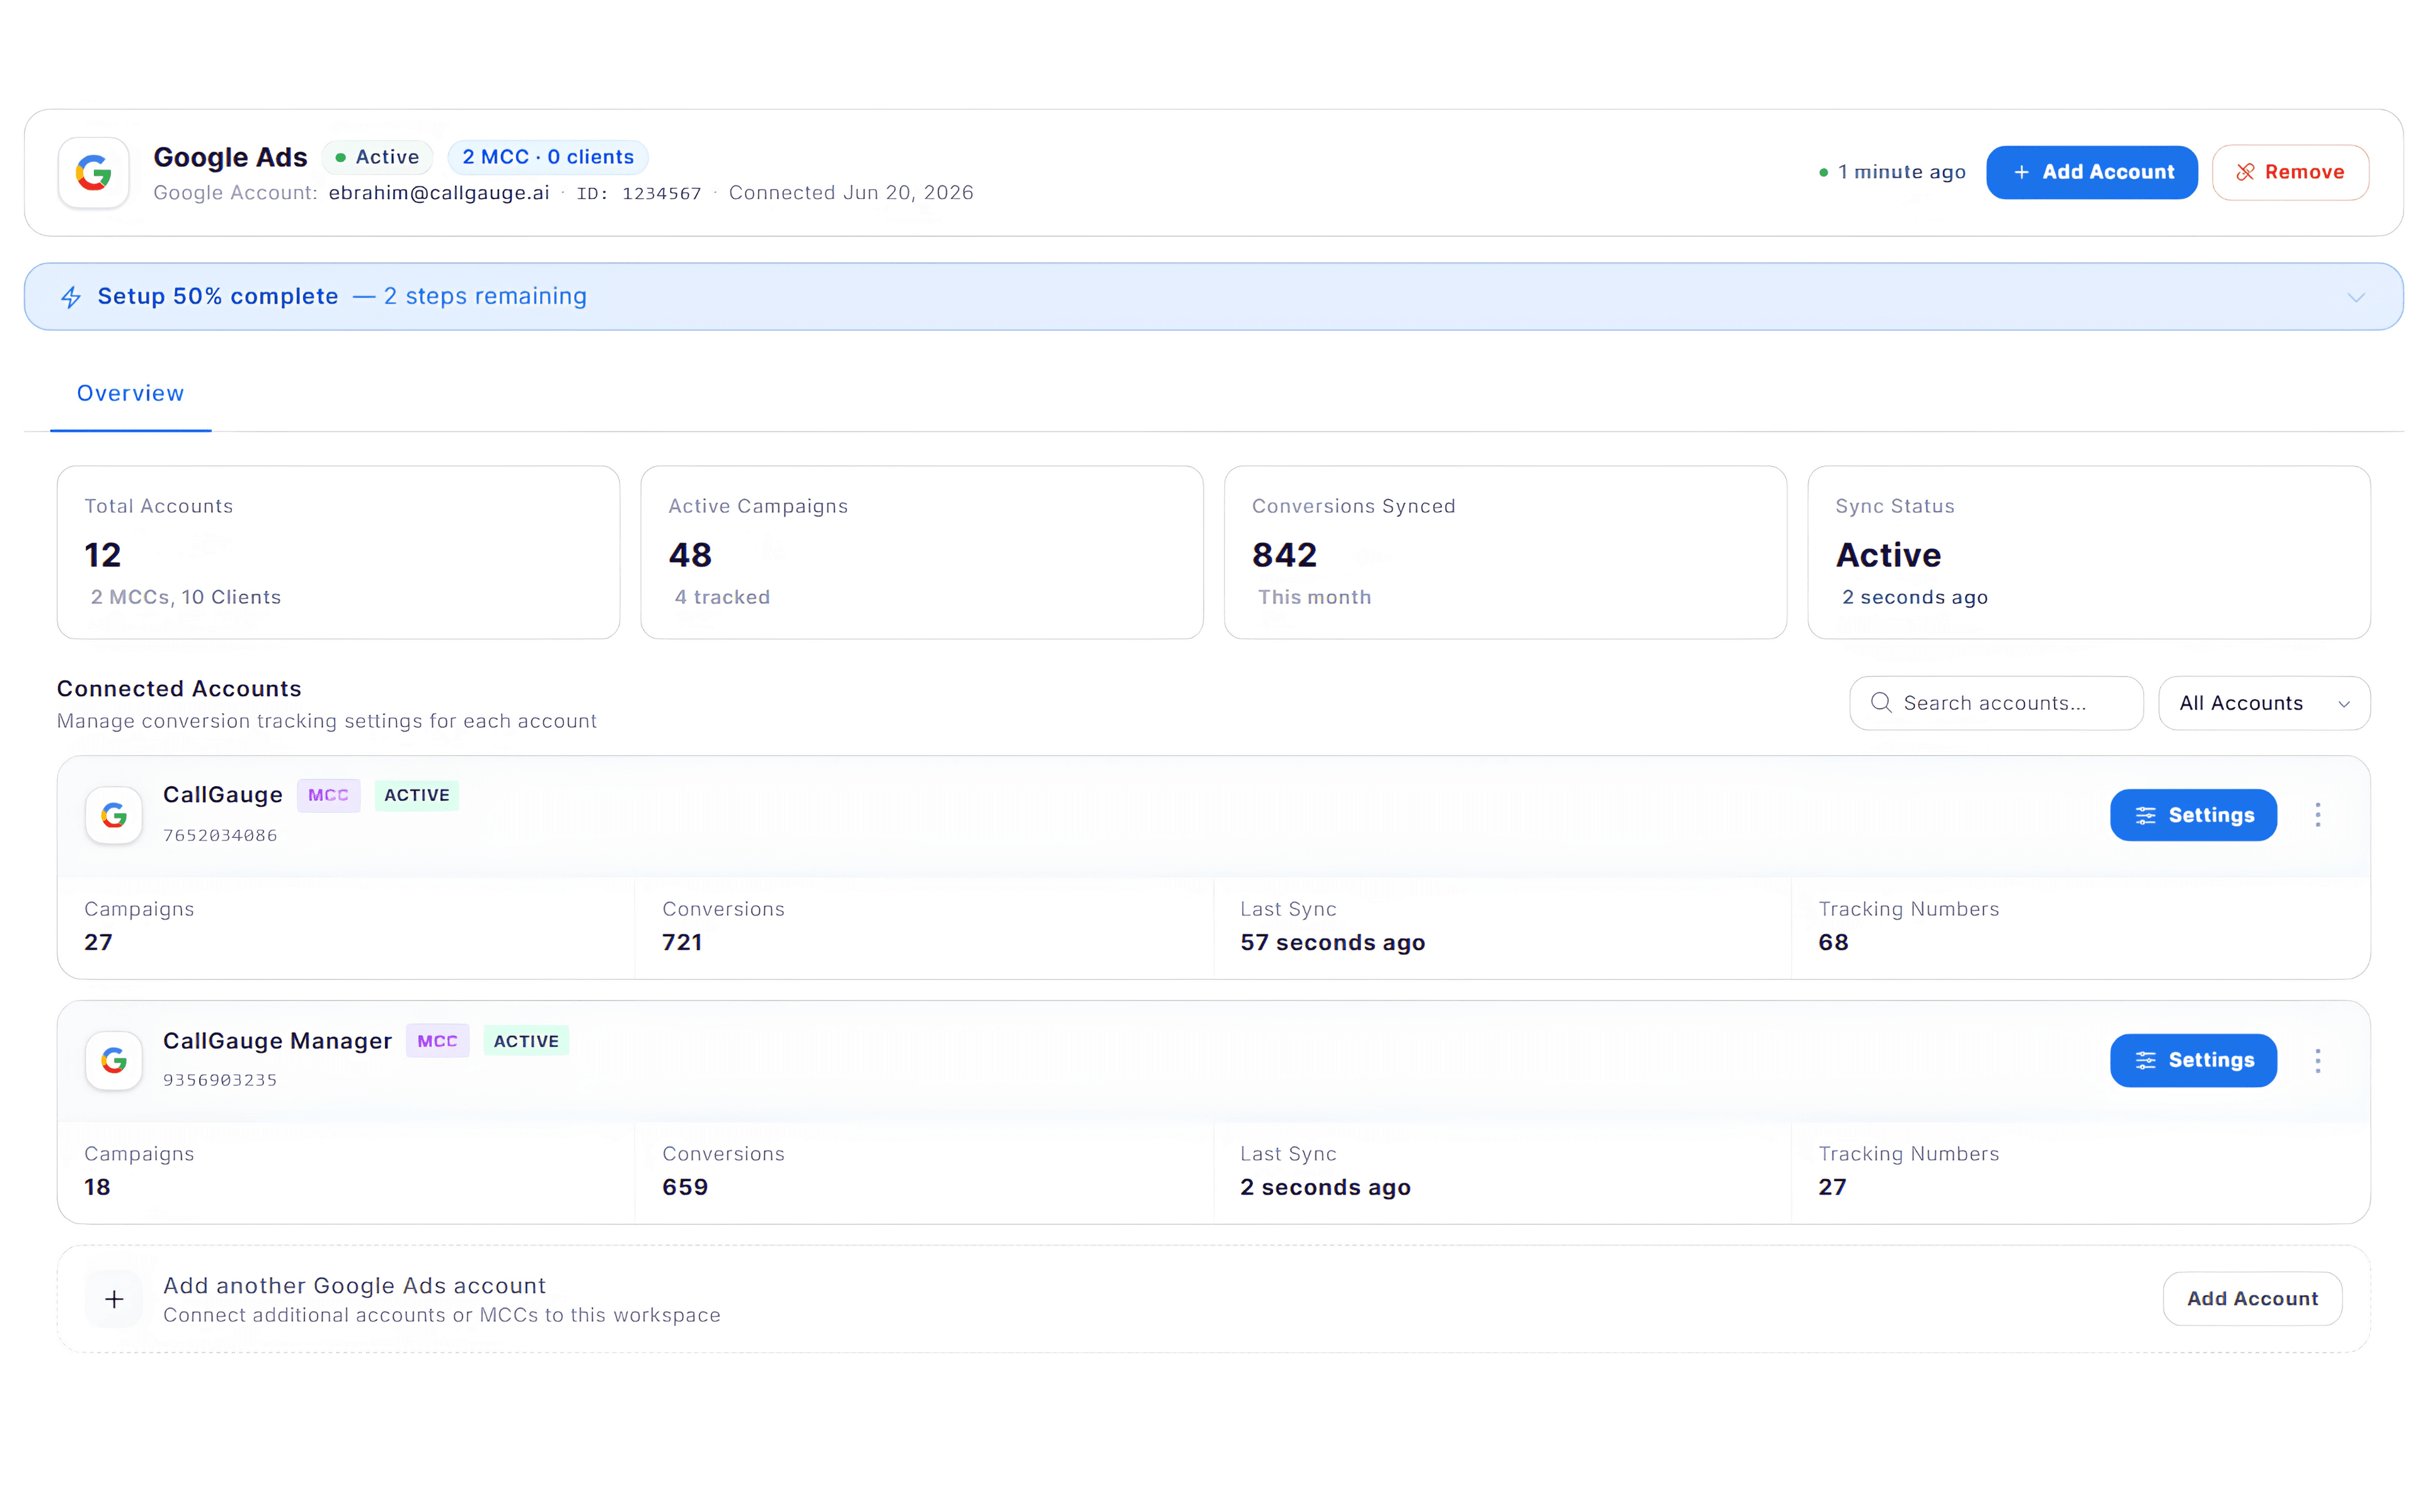Click 'Connected Jun 20, 2026' text
Viewport: 2420px width, 1512px height.
851,193
